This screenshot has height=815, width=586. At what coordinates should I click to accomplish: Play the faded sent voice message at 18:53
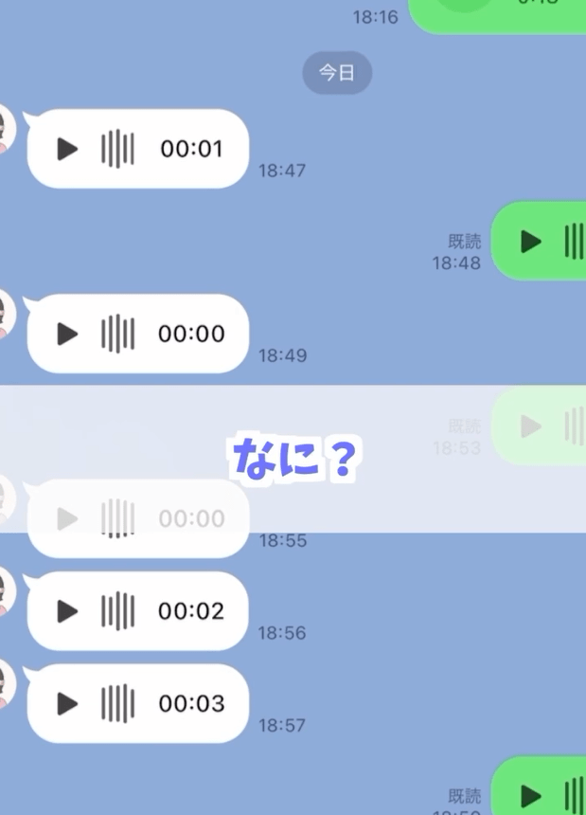pos(531,426)
